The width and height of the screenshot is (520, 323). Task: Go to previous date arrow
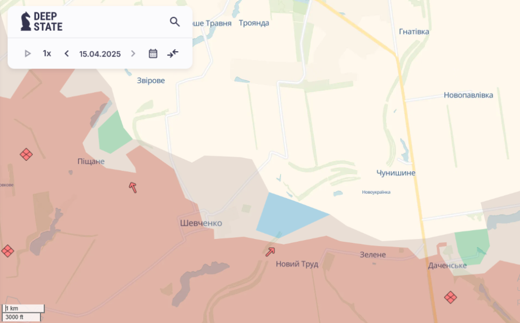66,53
